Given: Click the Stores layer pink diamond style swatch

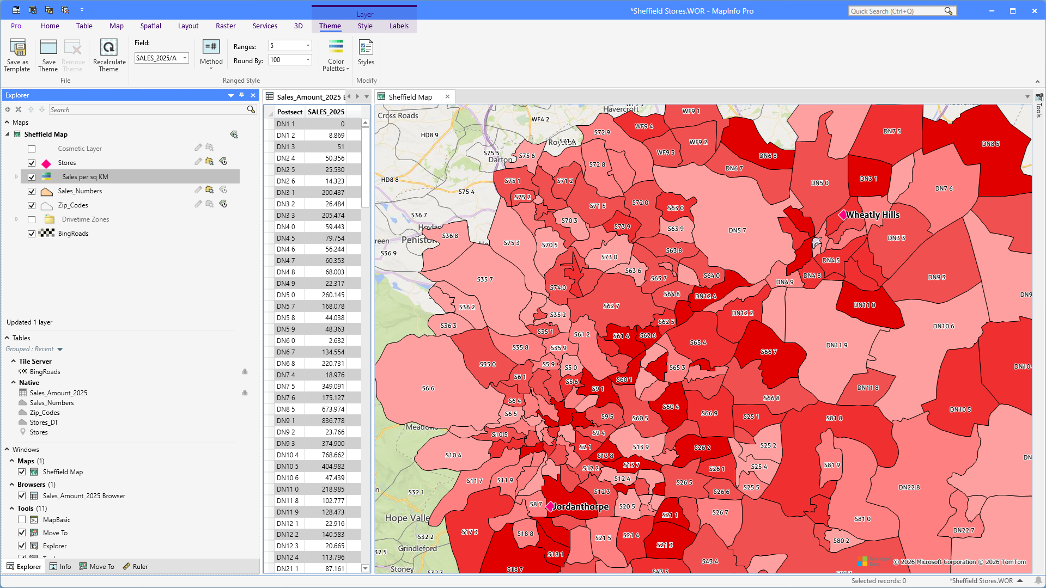Looking at the screenshot, I should coord(46,163).
